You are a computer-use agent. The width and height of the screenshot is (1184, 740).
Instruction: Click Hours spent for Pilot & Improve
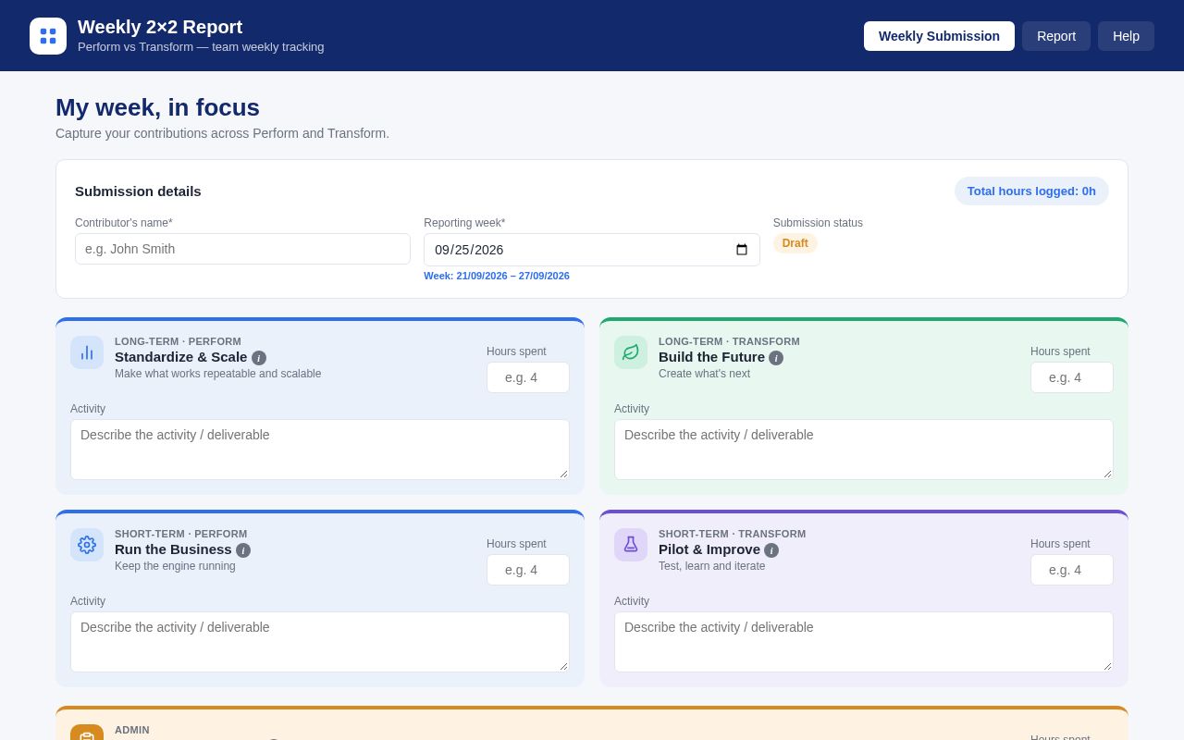tap(1072, 570)
